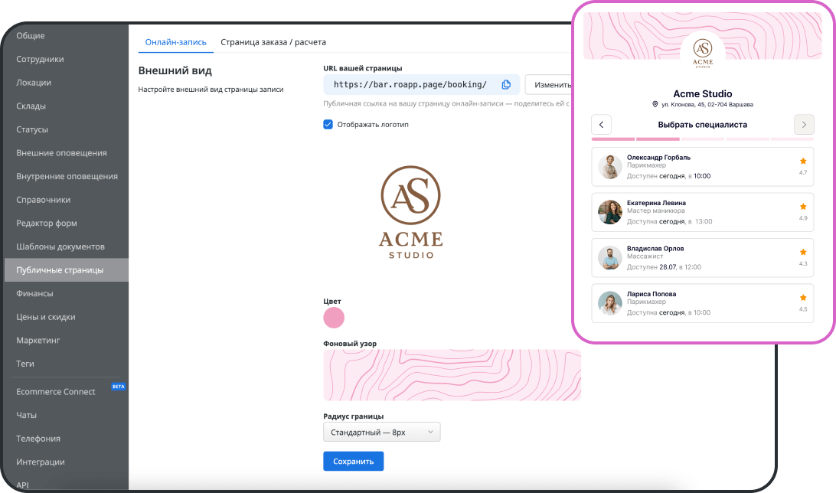Click the back arrow in booking preview
This screenshot has height=493, width=836.
(x=602, y=124)
